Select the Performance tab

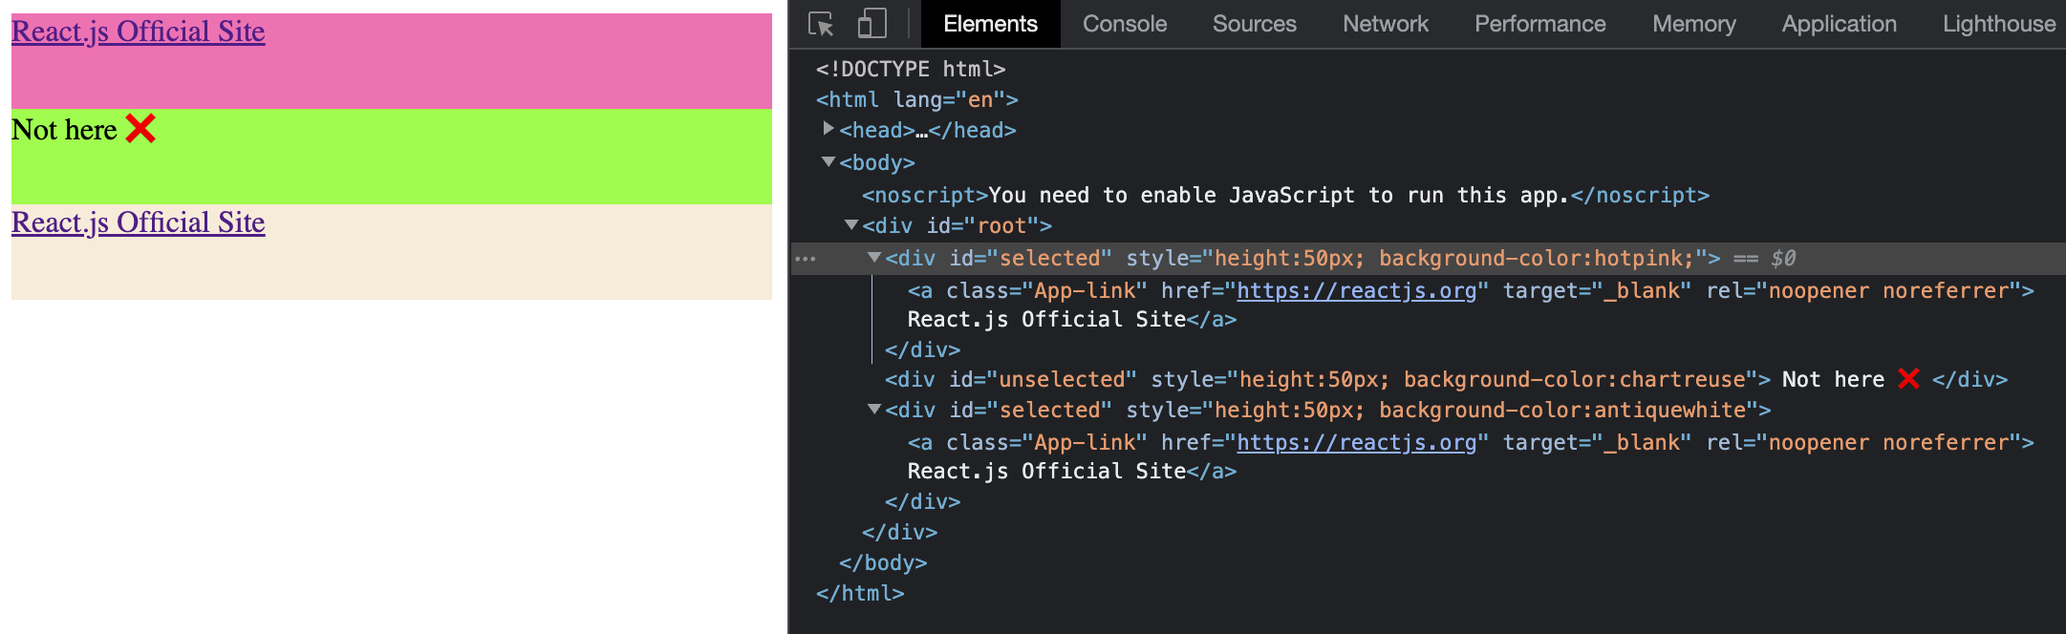tap(1540, 24)
